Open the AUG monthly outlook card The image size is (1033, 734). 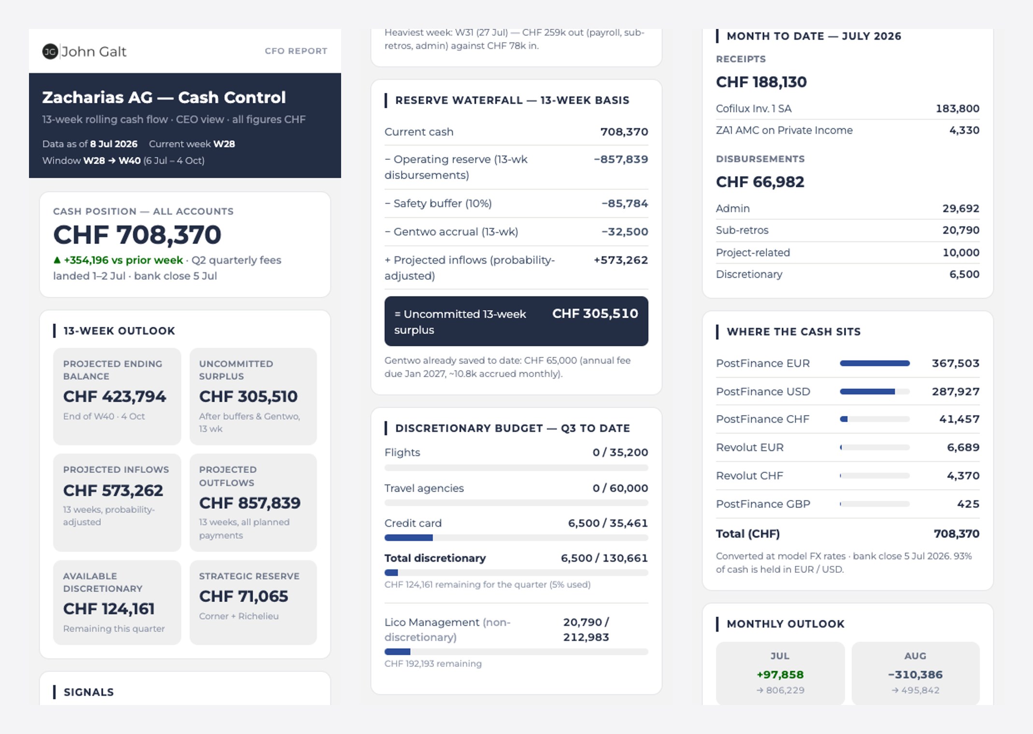[x=916, y=673]
